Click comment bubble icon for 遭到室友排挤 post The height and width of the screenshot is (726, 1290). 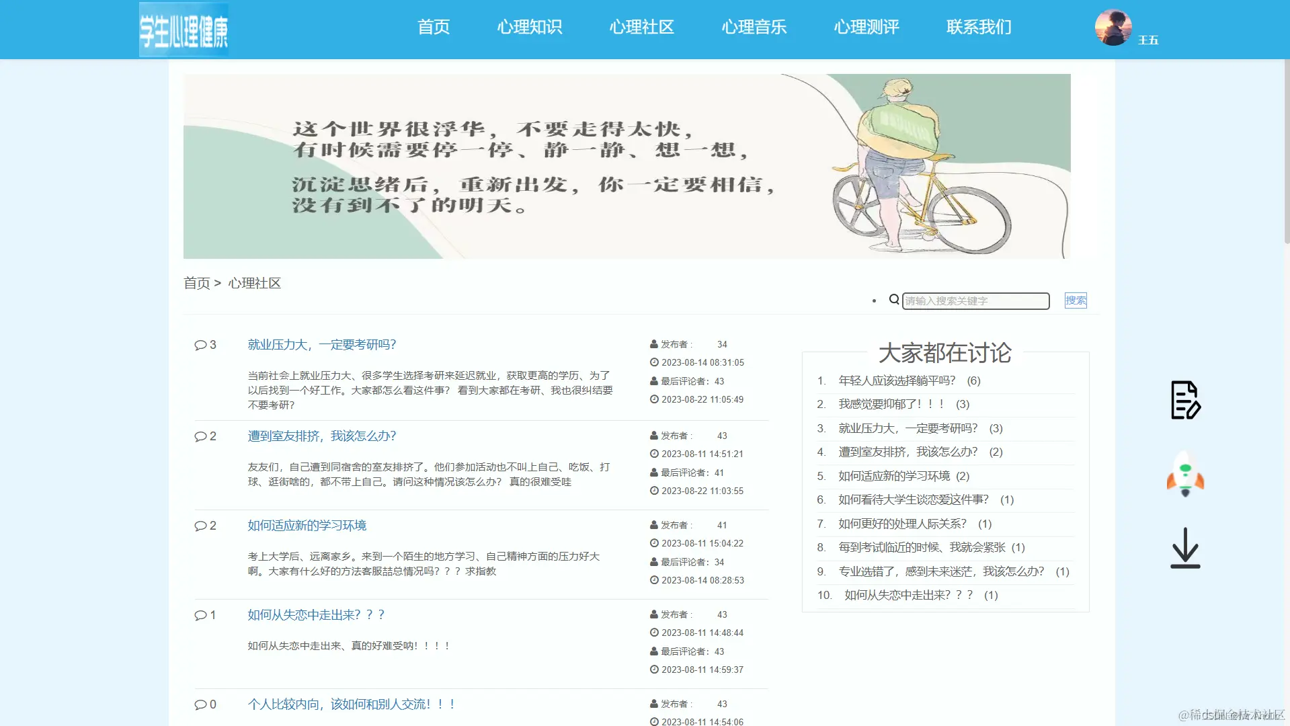click(x=200, y=436)
